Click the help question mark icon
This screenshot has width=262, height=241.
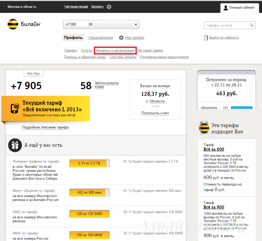pyautogui.click(x=109, y=7)
